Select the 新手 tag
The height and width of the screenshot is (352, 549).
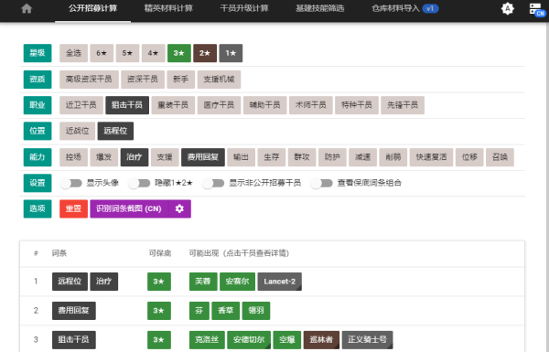pos(180,79)
